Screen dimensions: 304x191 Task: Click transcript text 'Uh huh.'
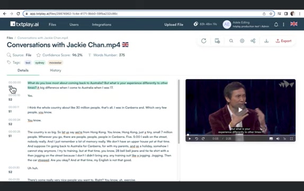[33, 168]
